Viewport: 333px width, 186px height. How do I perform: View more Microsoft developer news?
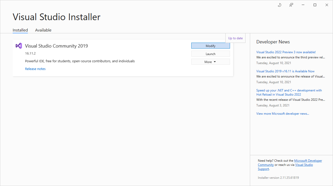282,114
